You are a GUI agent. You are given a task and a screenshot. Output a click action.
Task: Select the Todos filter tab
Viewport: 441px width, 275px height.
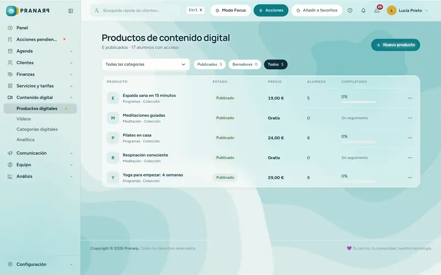pyautogui.click(x=275, y=64)
